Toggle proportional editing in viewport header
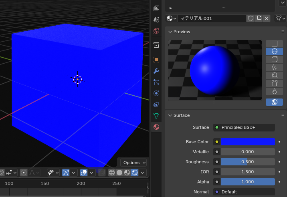Image resolution: width=287 pixels, height=197 pixels. pyautogui.click(x=24, y=173)
